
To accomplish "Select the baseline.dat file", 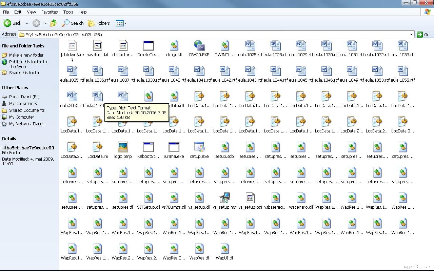I will (97, 46).
